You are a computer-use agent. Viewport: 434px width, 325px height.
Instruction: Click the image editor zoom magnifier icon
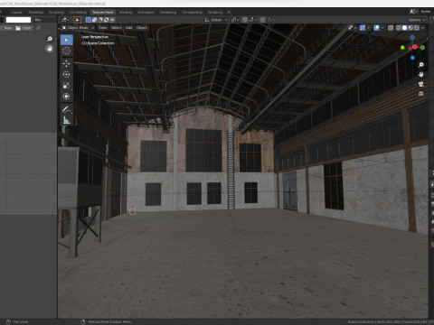coord(50,39)
